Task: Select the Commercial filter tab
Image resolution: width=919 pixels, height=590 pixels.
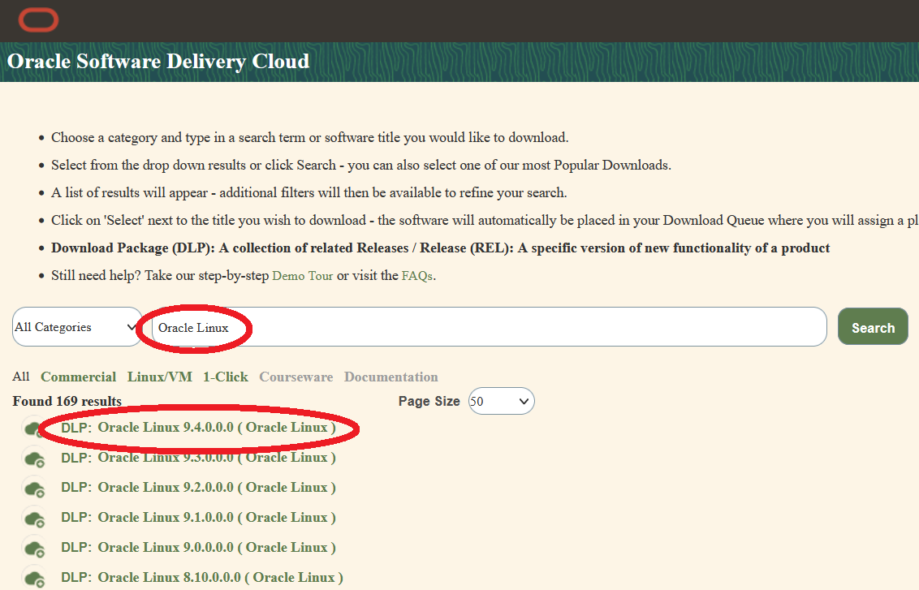Action: pos(79,377)
